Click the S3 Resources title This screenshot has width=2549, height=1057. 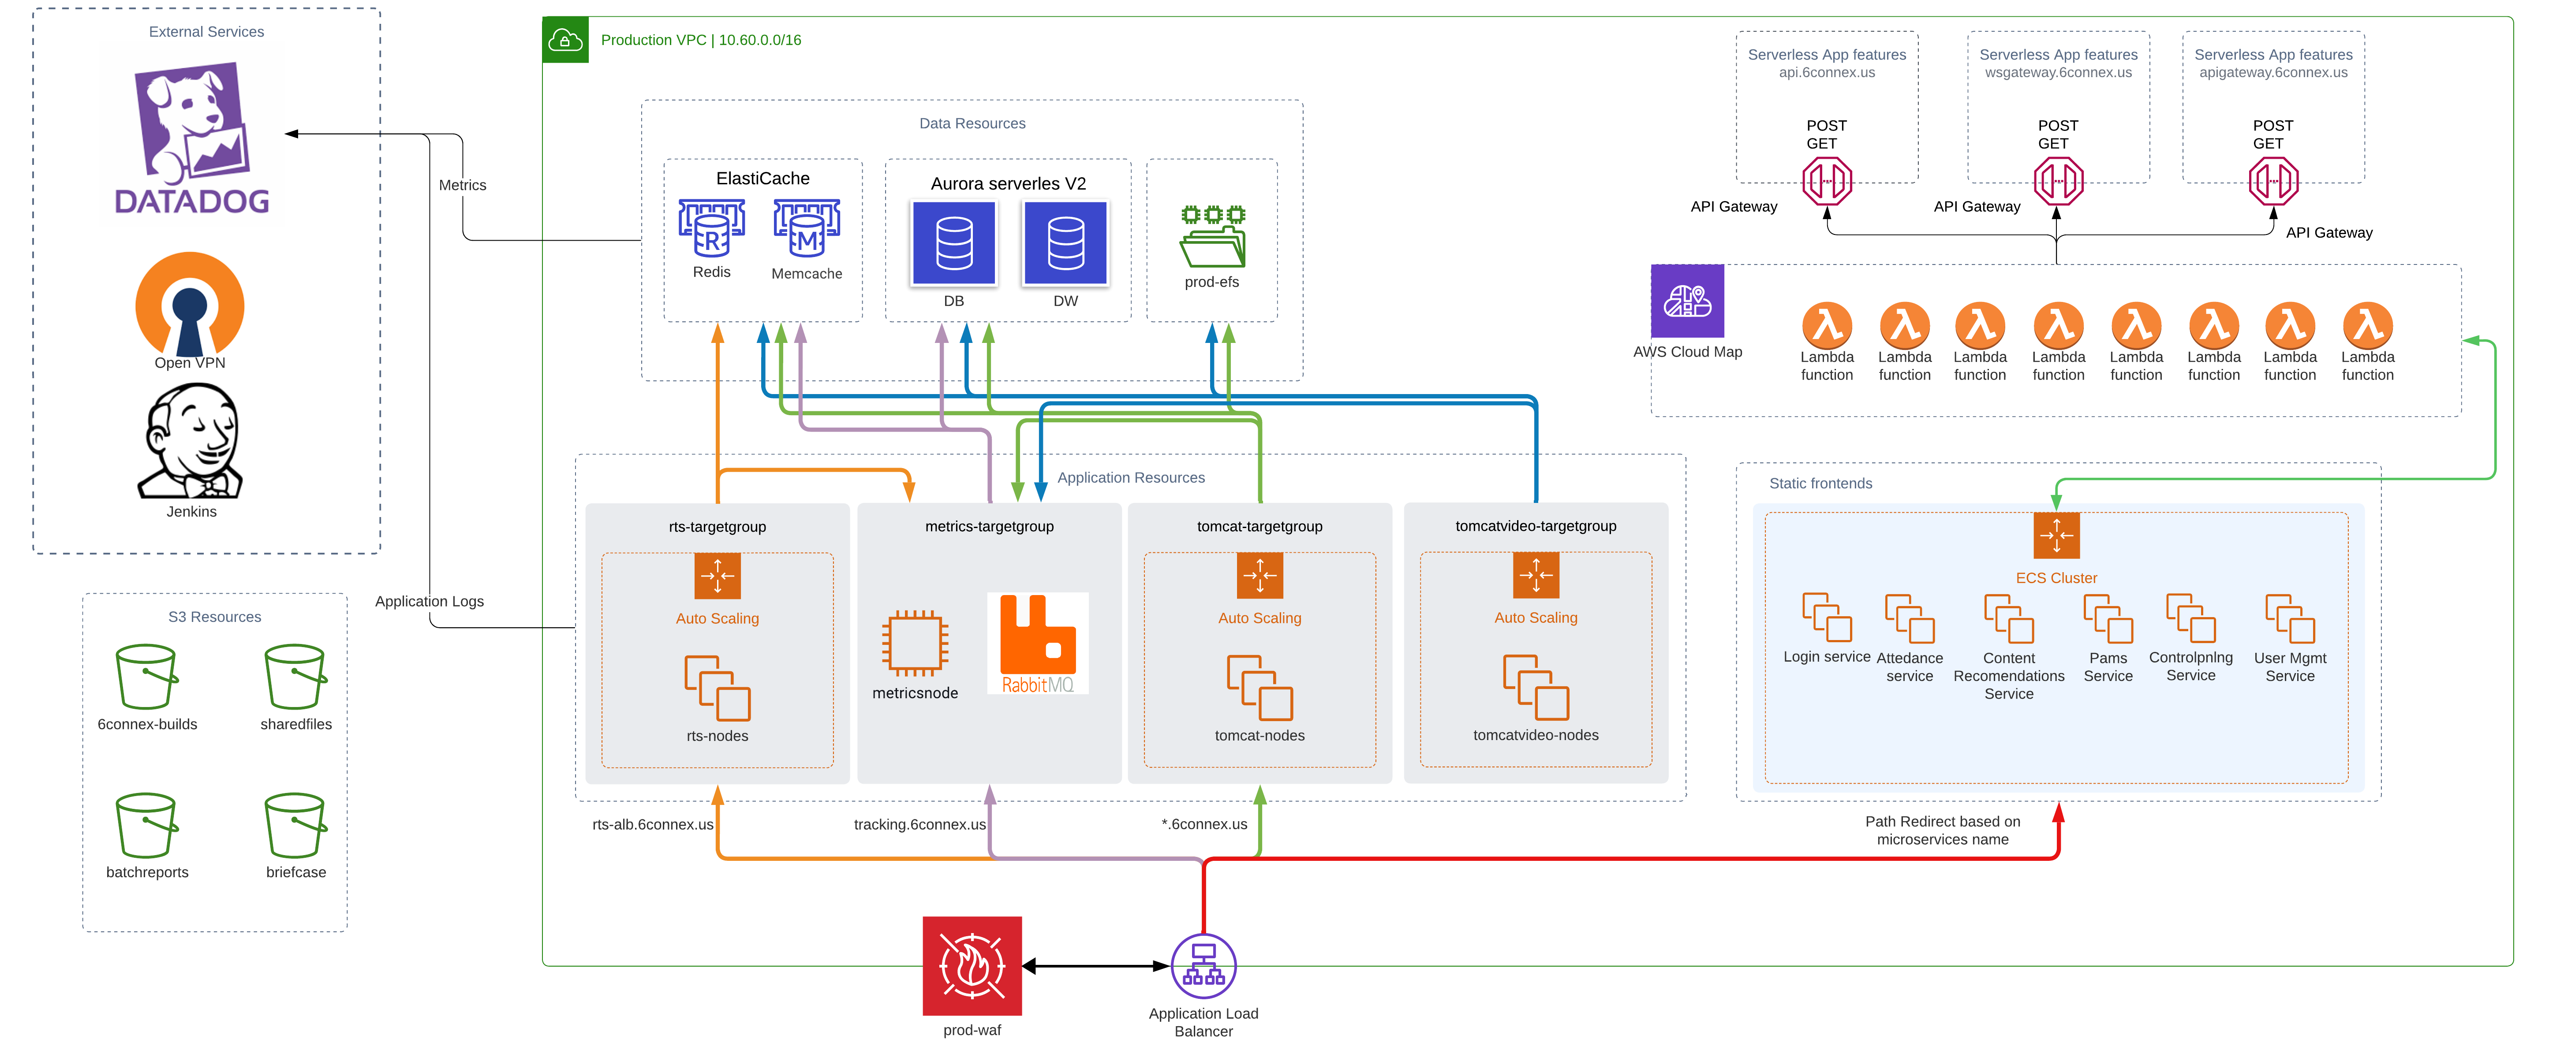[x=215, y=617]
